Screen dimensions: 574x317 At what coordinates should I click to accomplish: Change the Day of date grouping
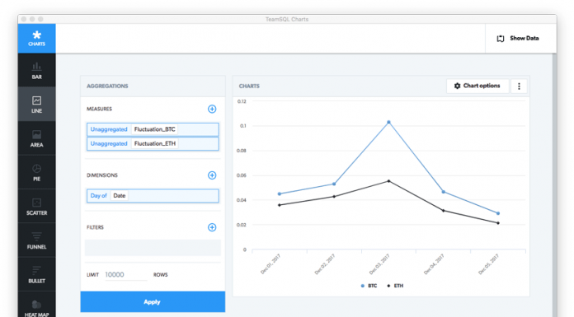click(98, 196)
